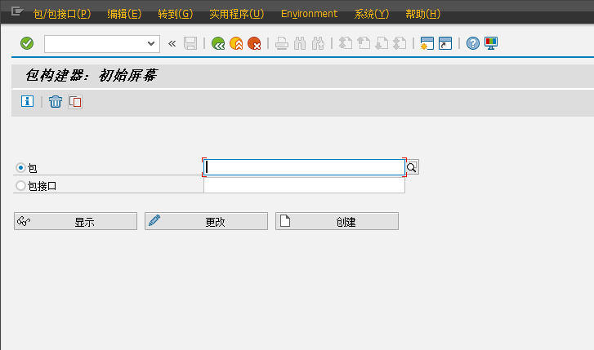594x350 pixels.
Task: Click the First Page icon
Action: [x=345, y=43]
